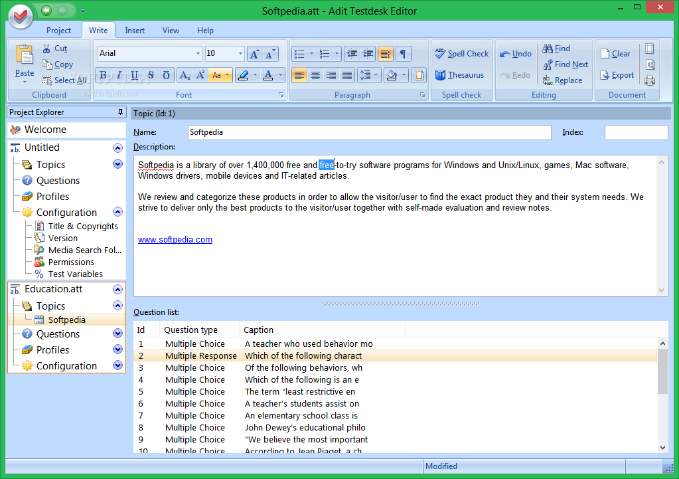Open the font size dropdown showing 10
The width and height of the screenshot is (679, 479).
coord(240,53)
